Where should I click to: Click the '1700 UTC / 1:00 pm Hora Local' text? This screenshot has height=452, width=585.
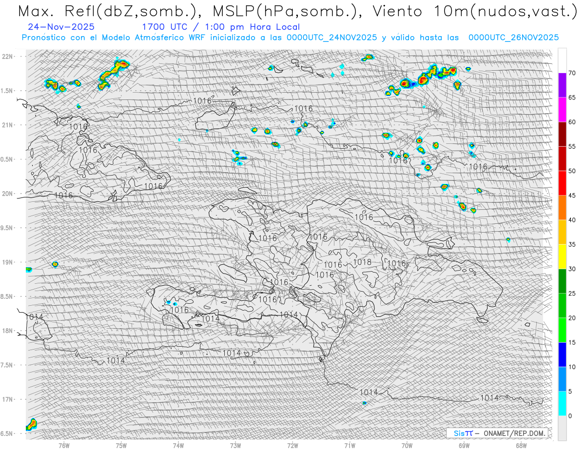tap(221, 27)
